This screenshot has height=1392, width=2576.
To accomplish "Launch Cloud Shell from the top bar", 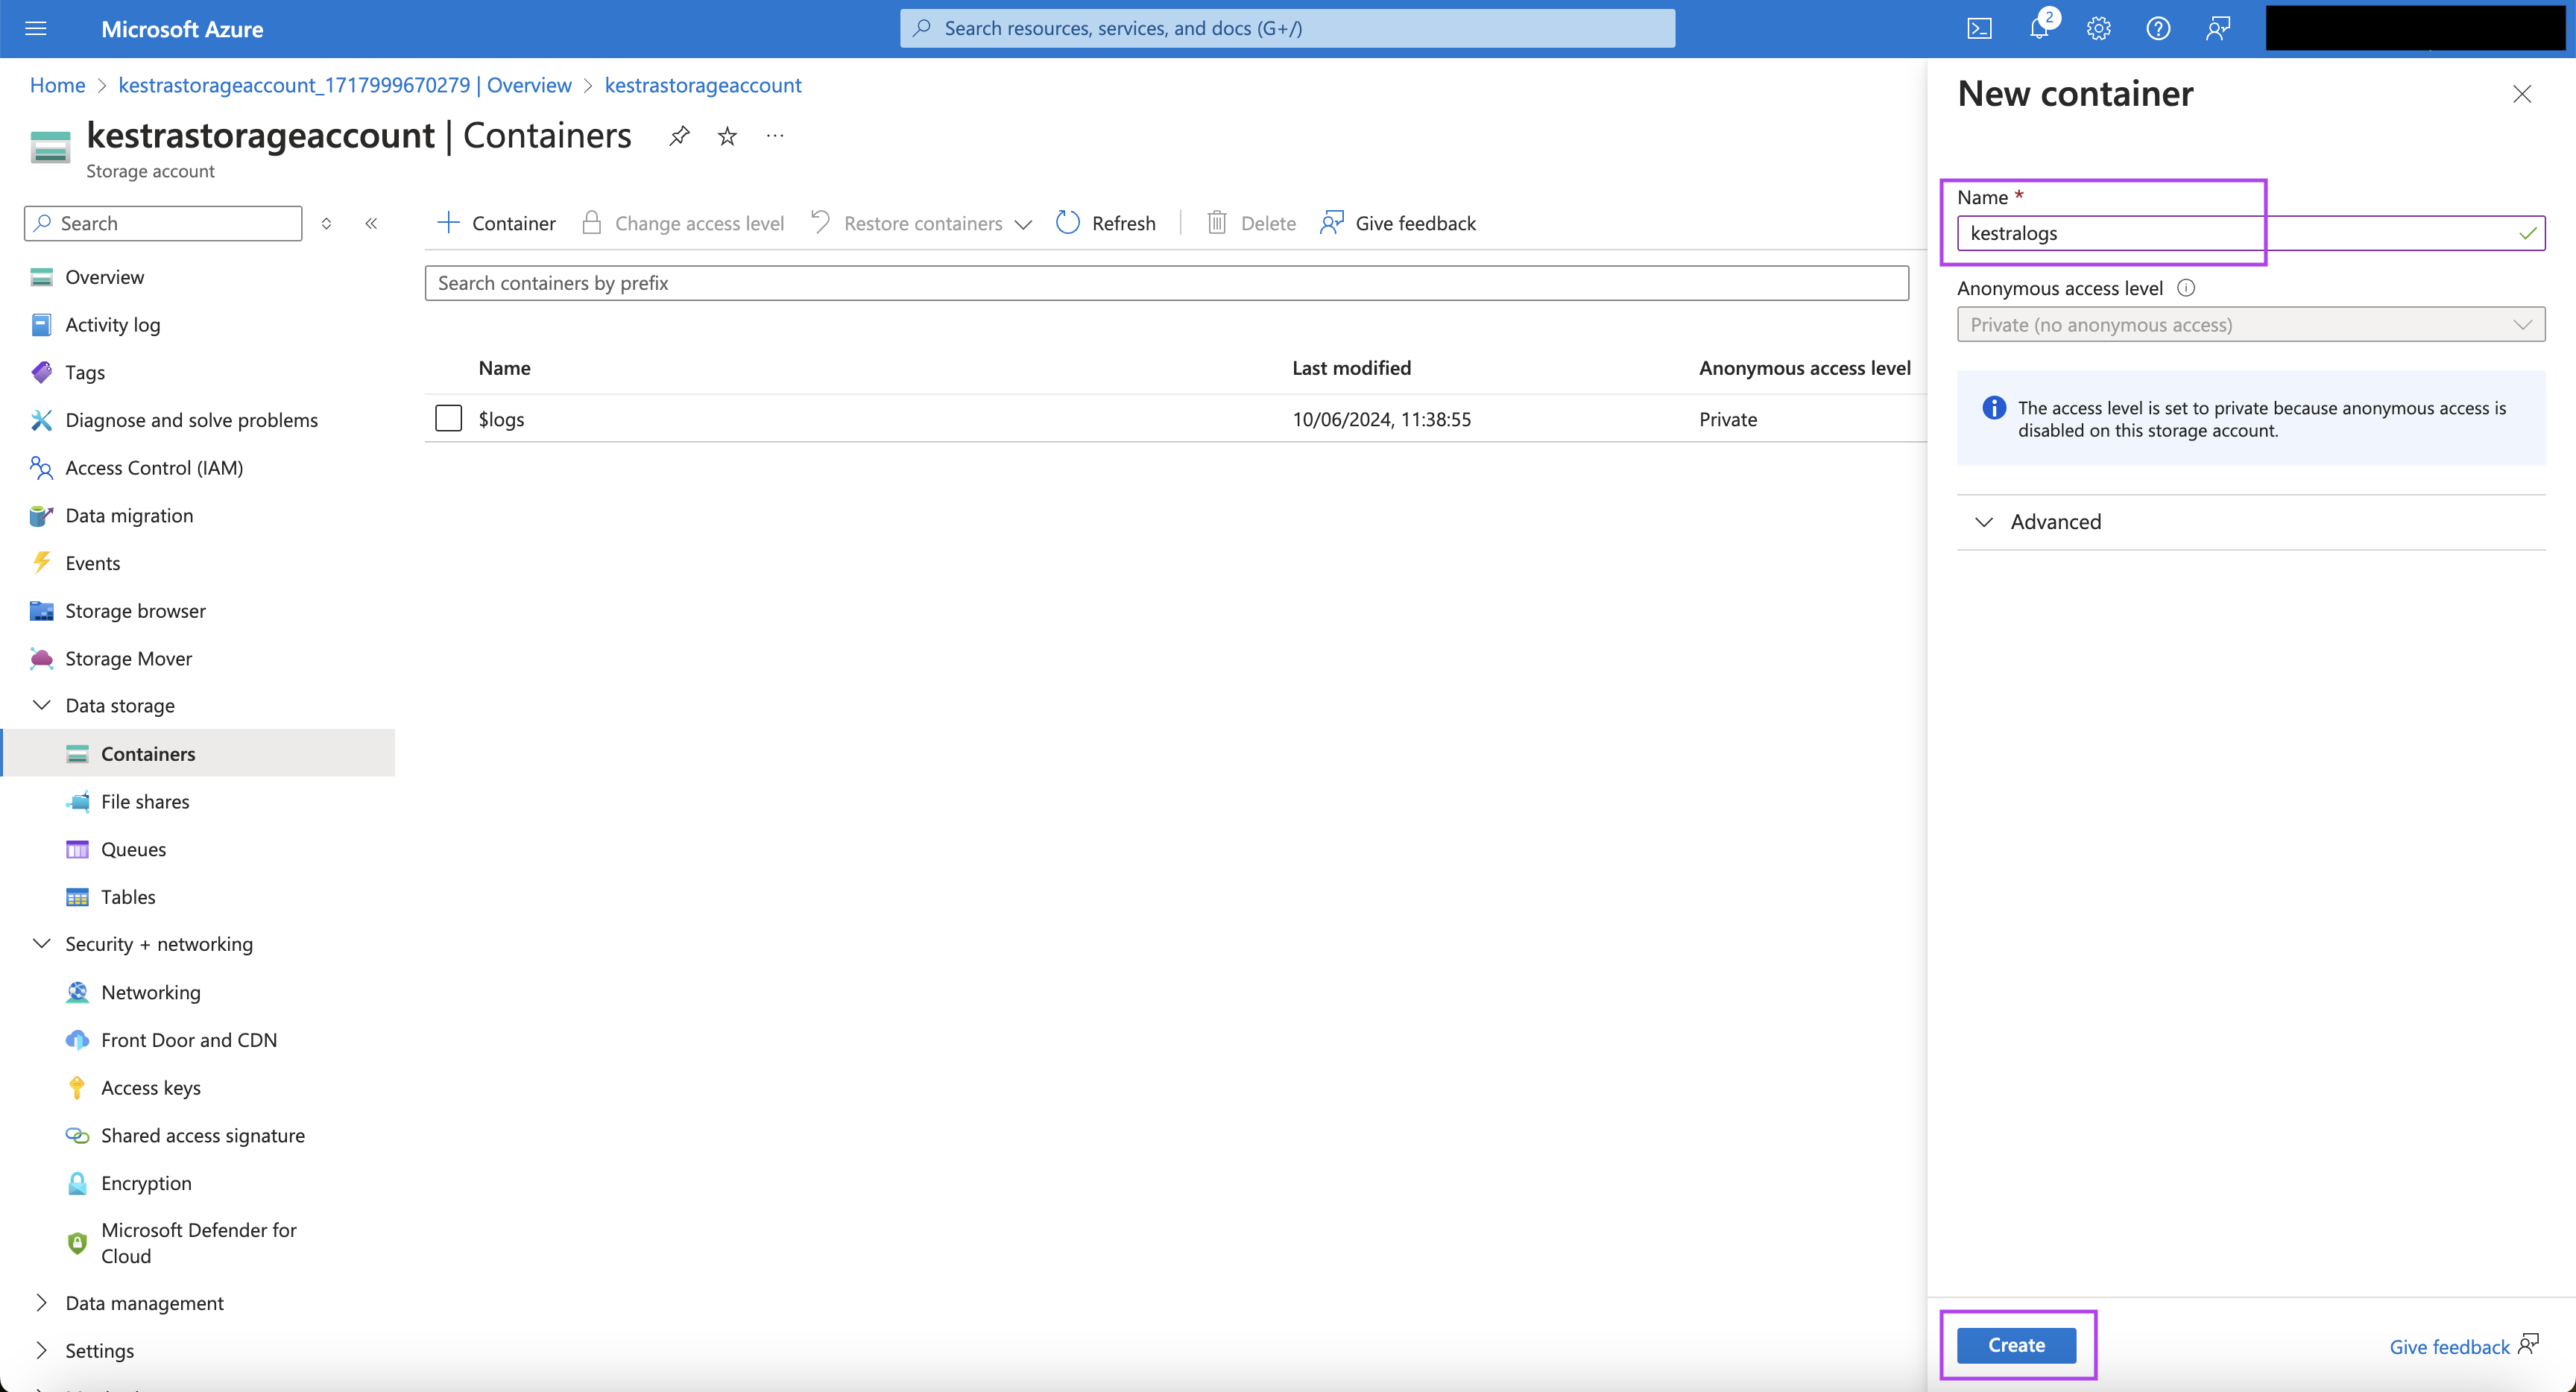I will (1978, 28).
